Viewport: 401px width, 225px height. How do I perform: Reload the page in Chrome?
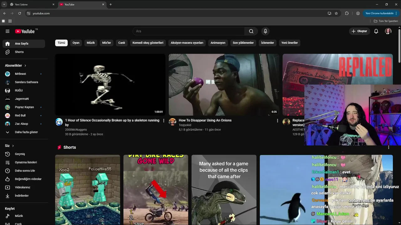click(x=19, y=13)
